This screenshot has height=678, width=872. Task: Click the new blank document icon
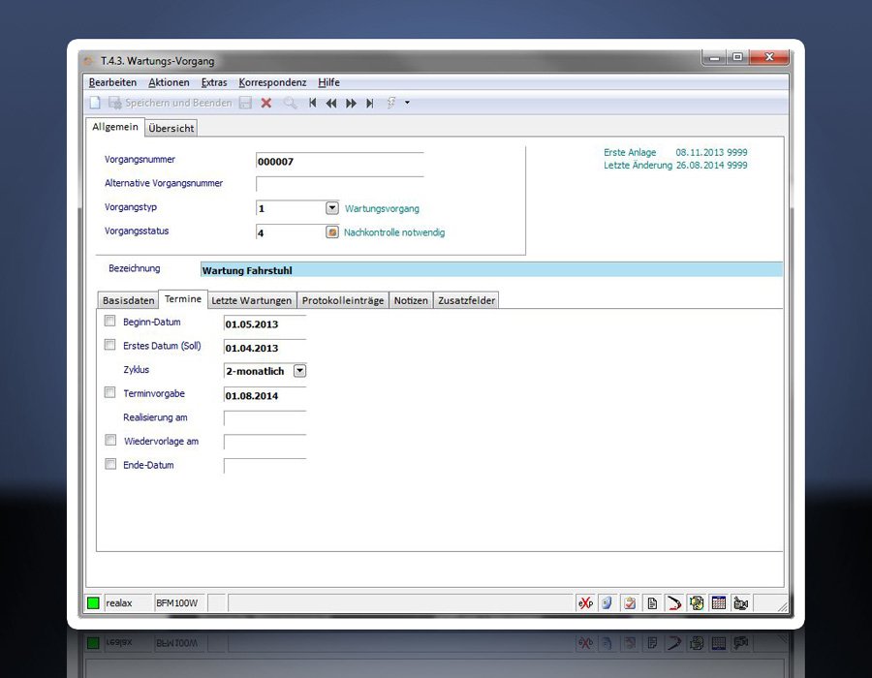(x=95, y=103)
